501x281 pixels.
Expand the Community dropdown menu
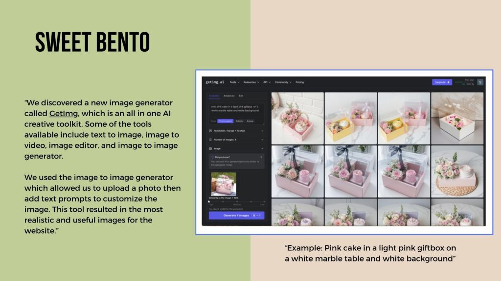pyautogui.click(x=283, y=82)
